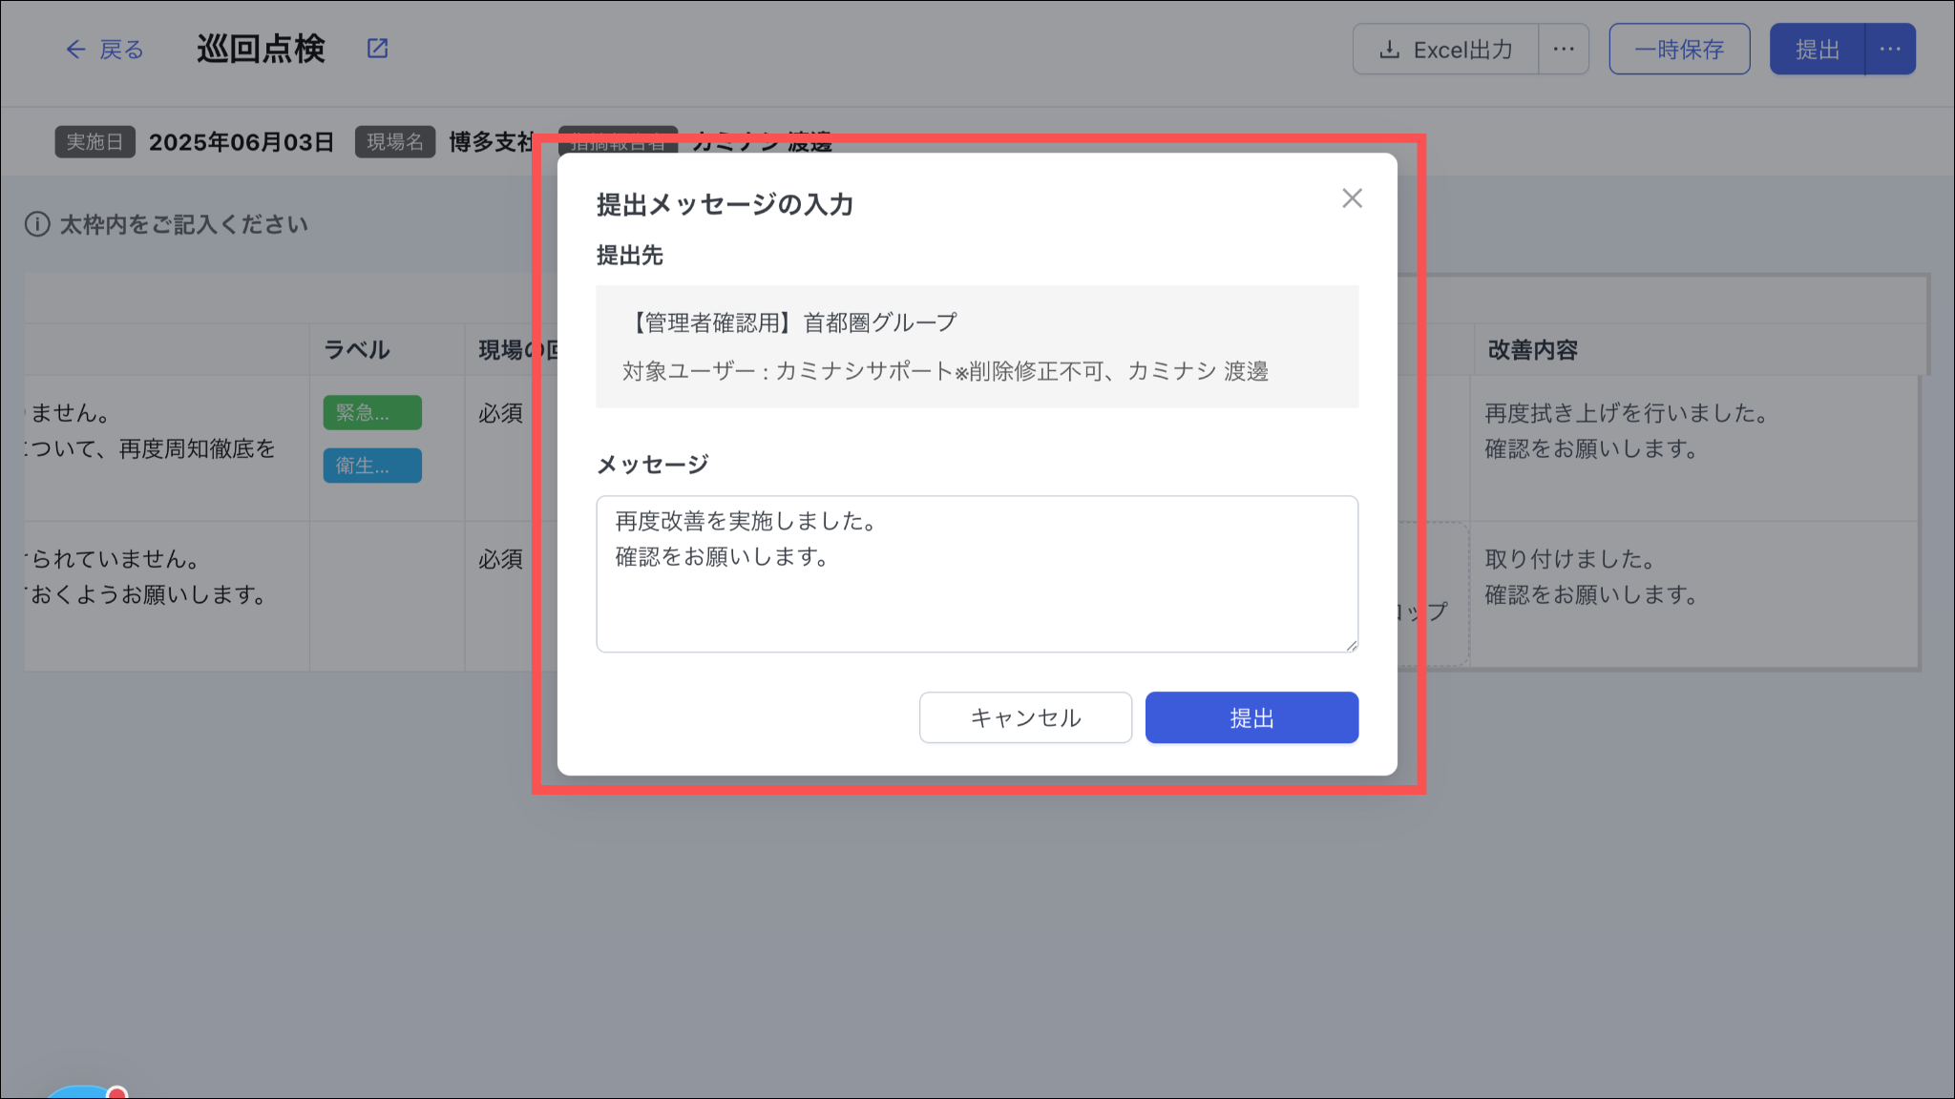The image size is (1955, 1099).
Task: Click the green 緊急 label tag
Action: [x=372, y=413]
